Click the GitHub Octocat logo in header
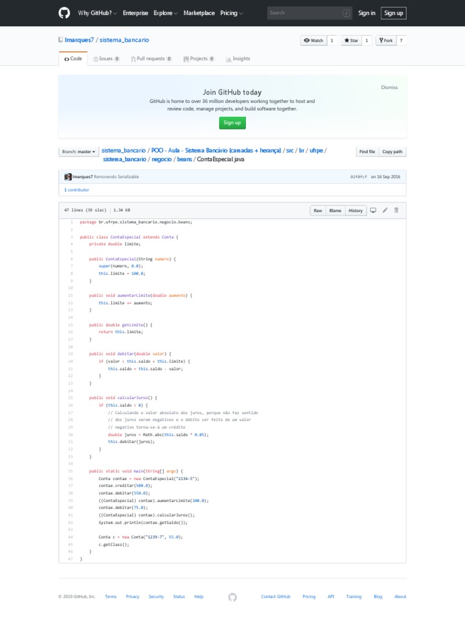Viewport: 465px width, 620px height. pyautogui.click(x=64, y=13)
